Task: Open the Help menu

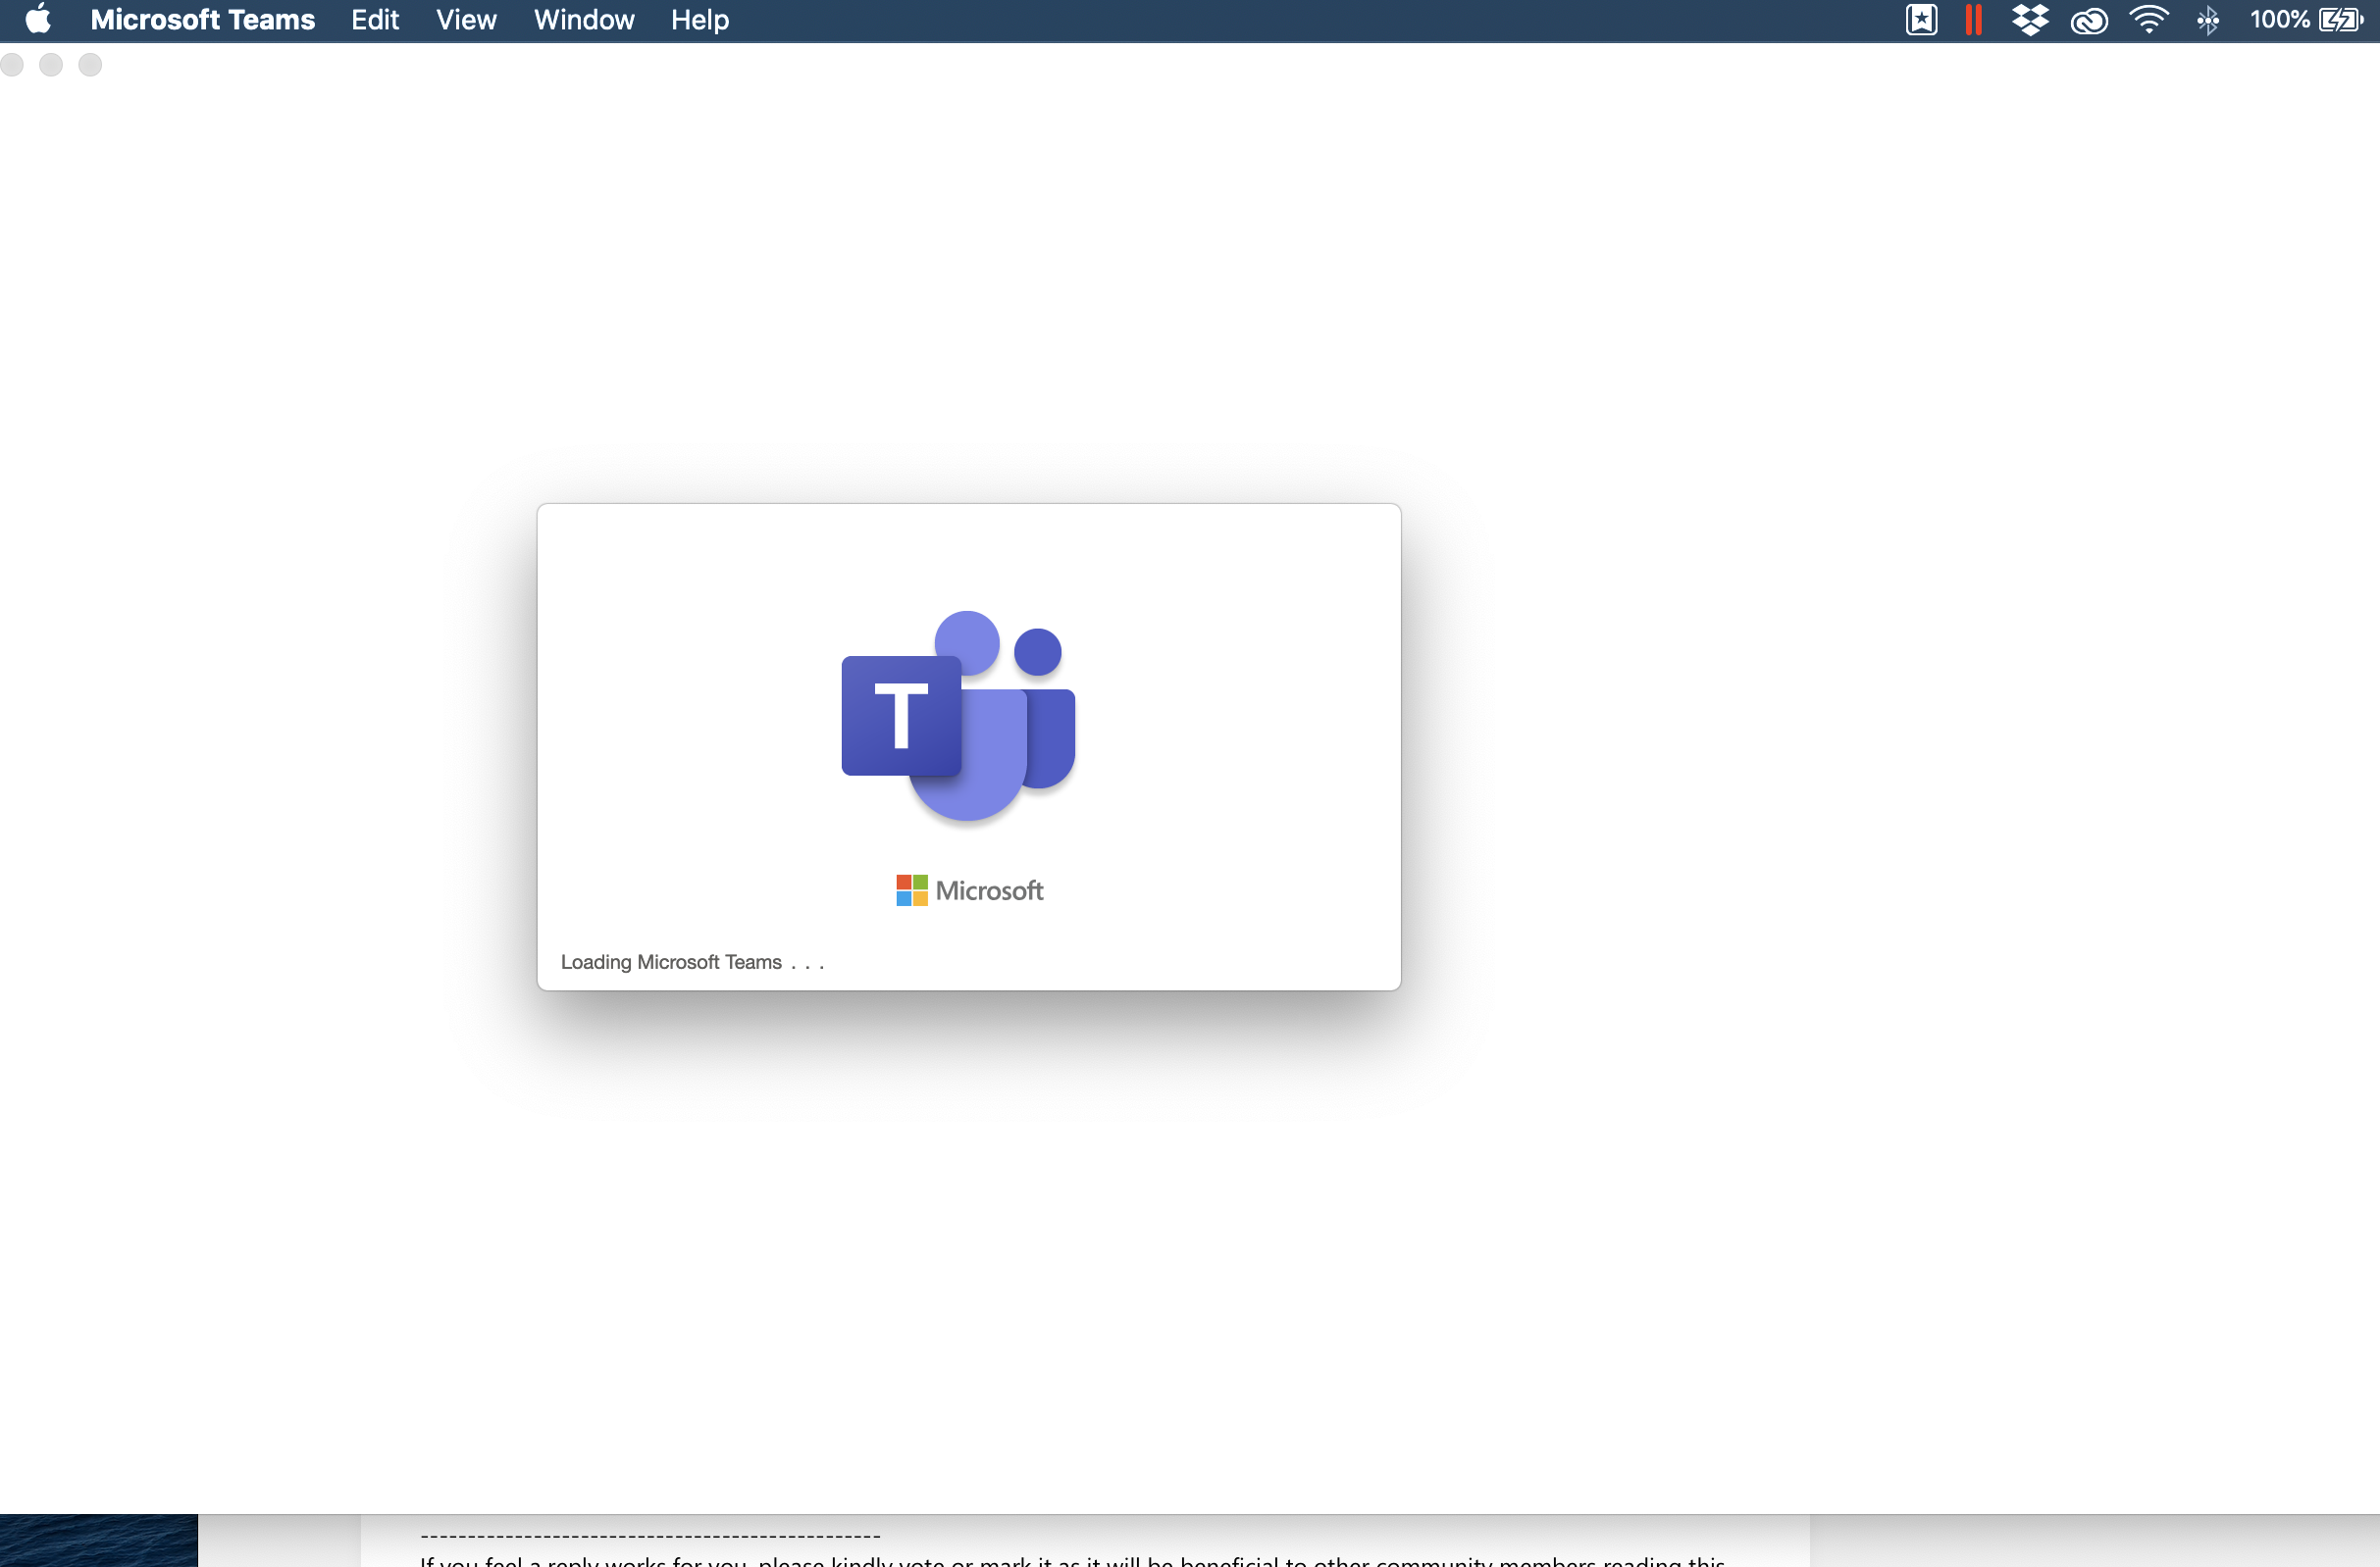Action: [x=700, y=20]
